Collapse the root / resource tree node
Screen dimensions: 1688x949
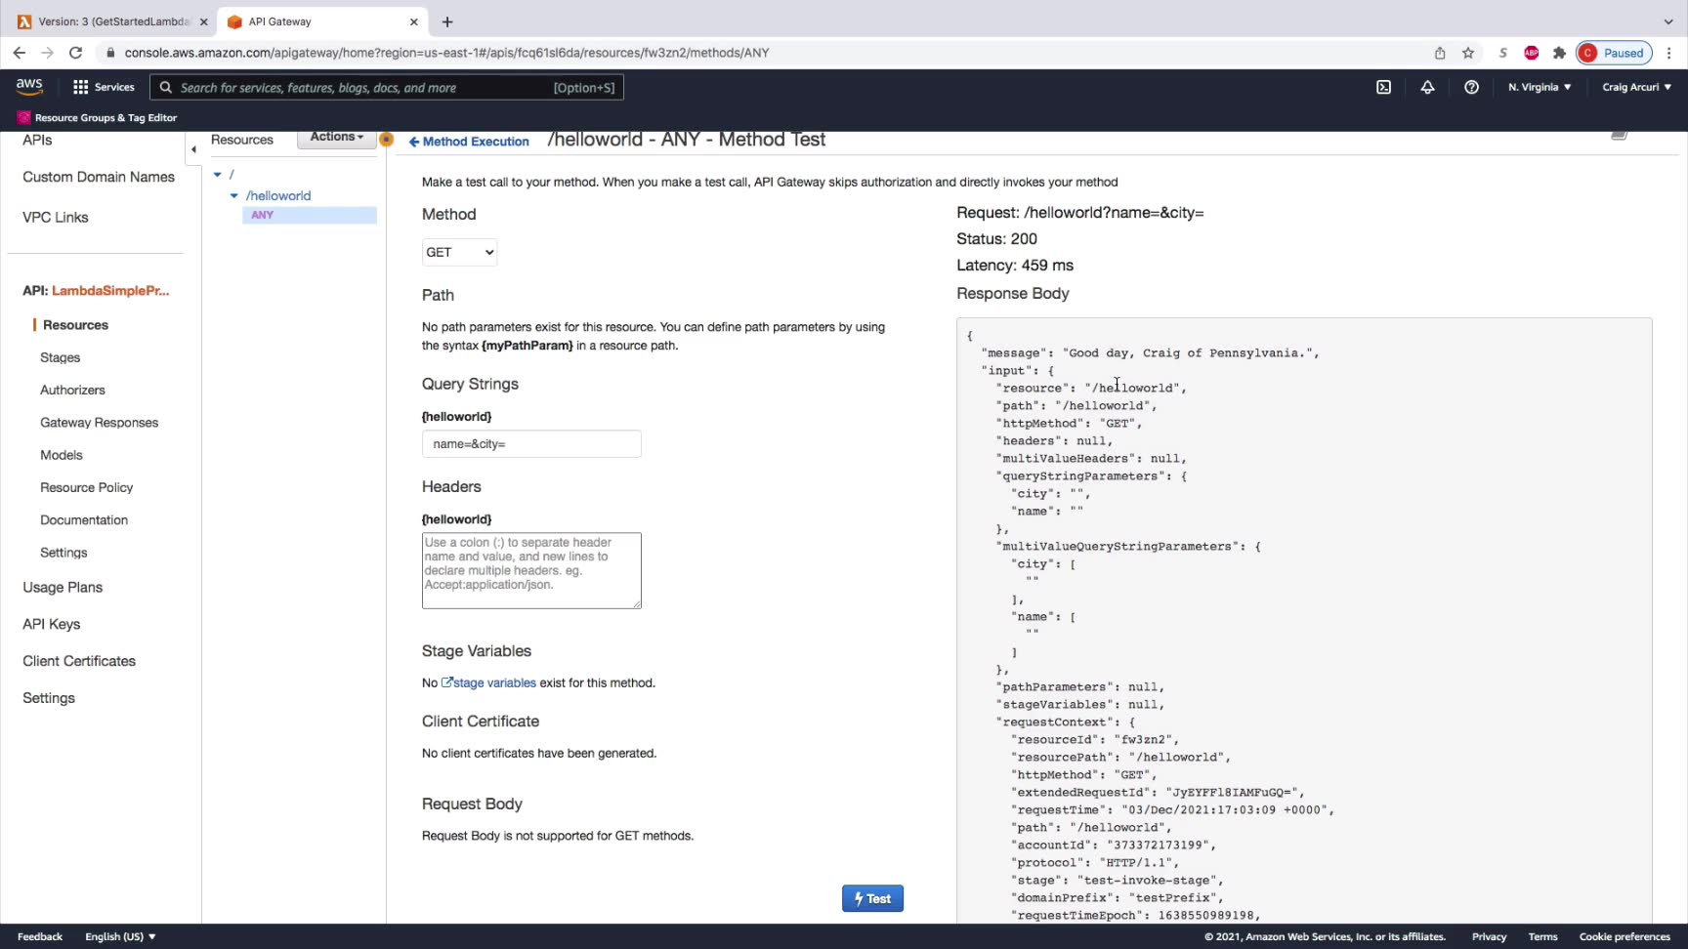(218, 175)
